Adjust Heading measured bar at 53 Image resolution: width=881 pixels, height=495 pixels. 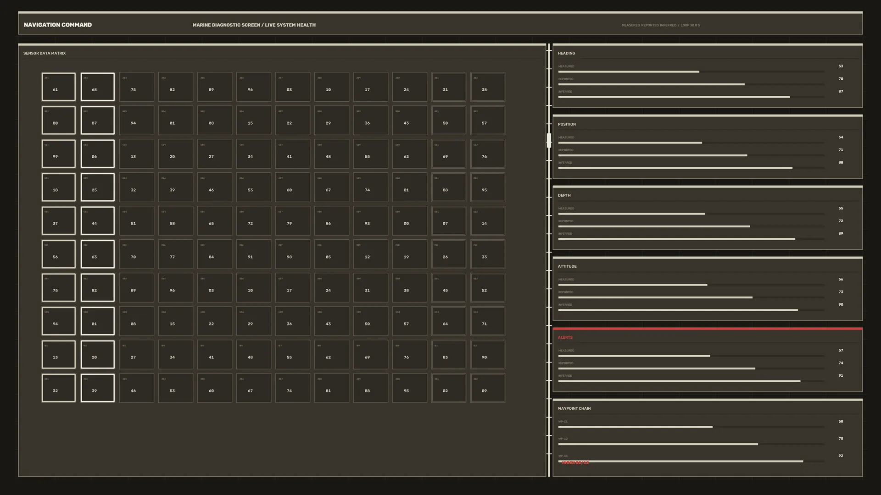click(691, 71)
